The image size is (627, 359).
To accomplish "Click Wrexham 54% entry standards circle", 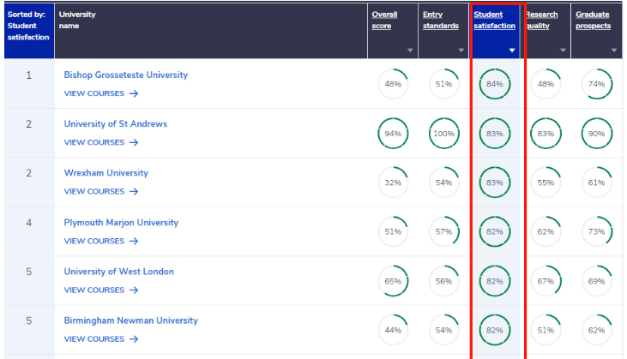I will pos(443,182).
